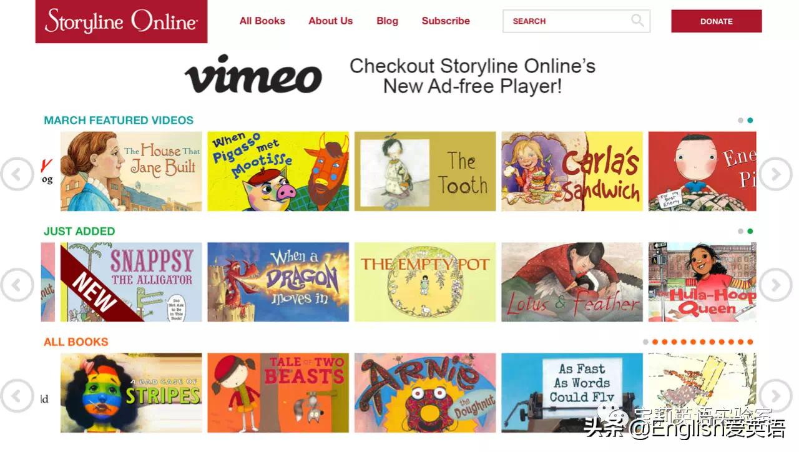This screenshot has height=452, width=799.
Task: Open When a Dragon Moves In thumbnail
Action: (x=278, y=282)
